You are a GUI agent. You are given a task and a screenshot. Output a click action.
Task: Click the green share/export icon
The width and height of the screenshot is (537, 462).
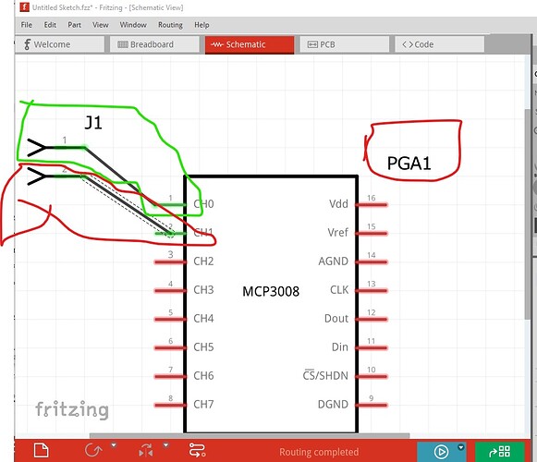pos(500,452)
